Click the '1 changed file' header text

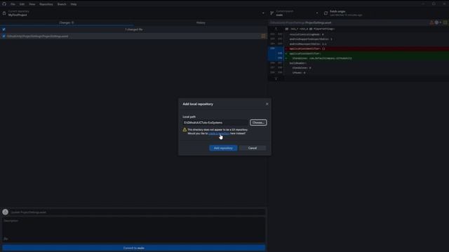tap(134, 29)
